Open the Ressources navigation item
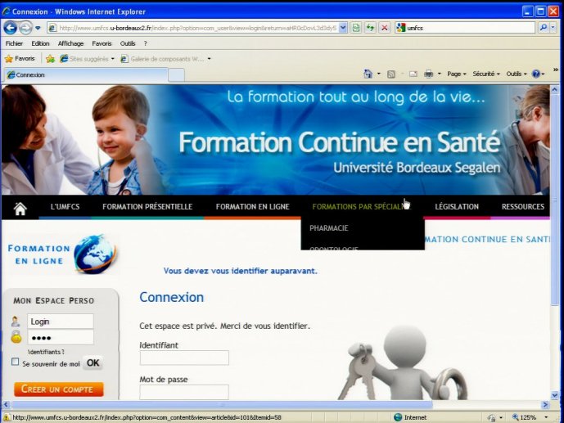The height and width of the screenshot is (423, 564). tap(523, 207)
